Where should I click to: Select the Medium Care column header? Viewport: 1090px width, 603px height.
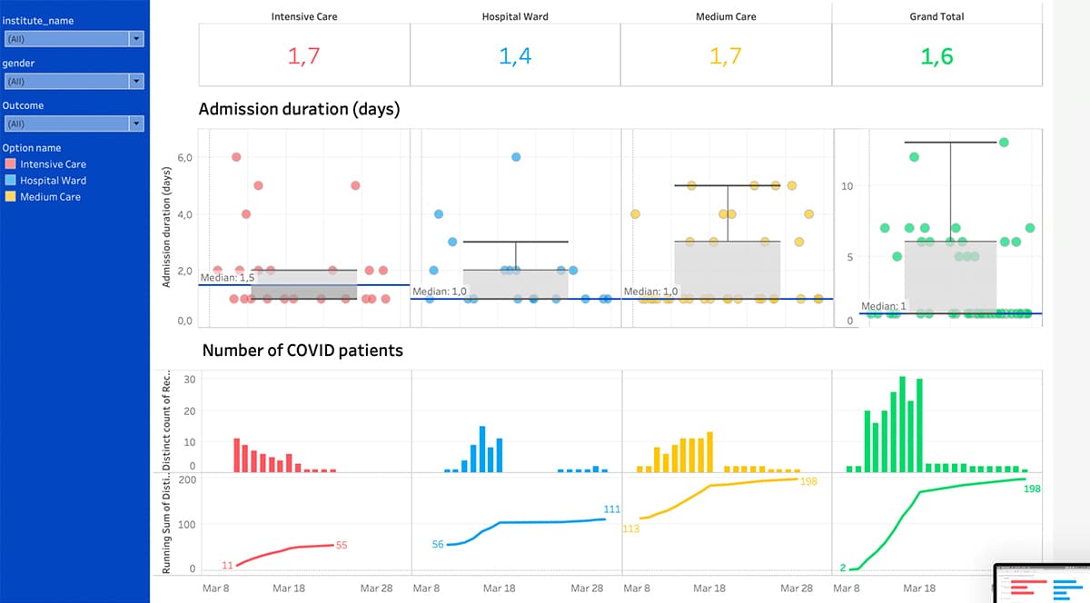(x=727, y=15)
